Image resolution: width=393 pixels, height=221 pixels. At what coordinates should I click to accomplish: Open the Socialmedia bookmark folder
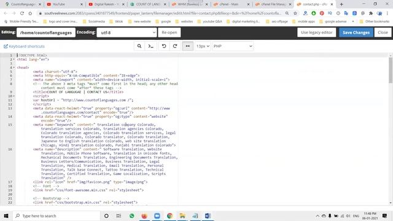tap(94, 21)
